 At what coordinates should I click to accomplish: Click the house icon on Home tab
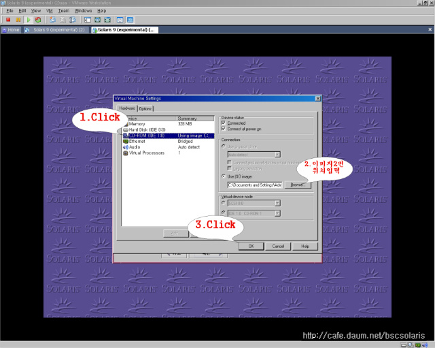pos(4,30)
